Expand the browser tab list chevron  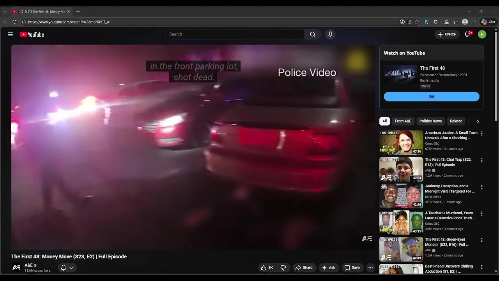point(5,12)
